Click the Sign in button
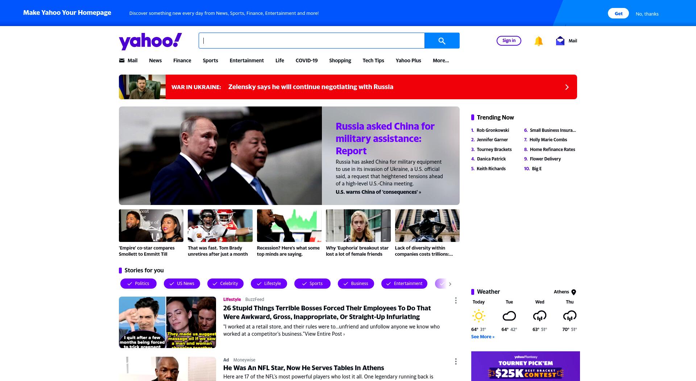This screenshot has width=696, height=381. [x=509, y=41]
